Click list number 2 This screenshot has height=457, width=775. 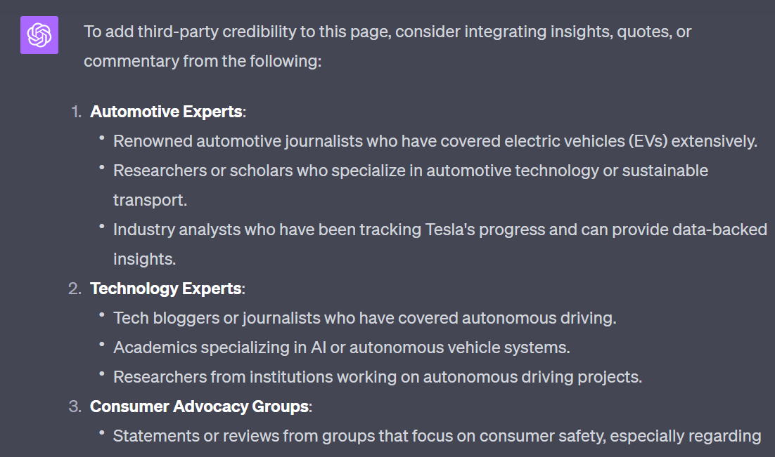[75, 289]
